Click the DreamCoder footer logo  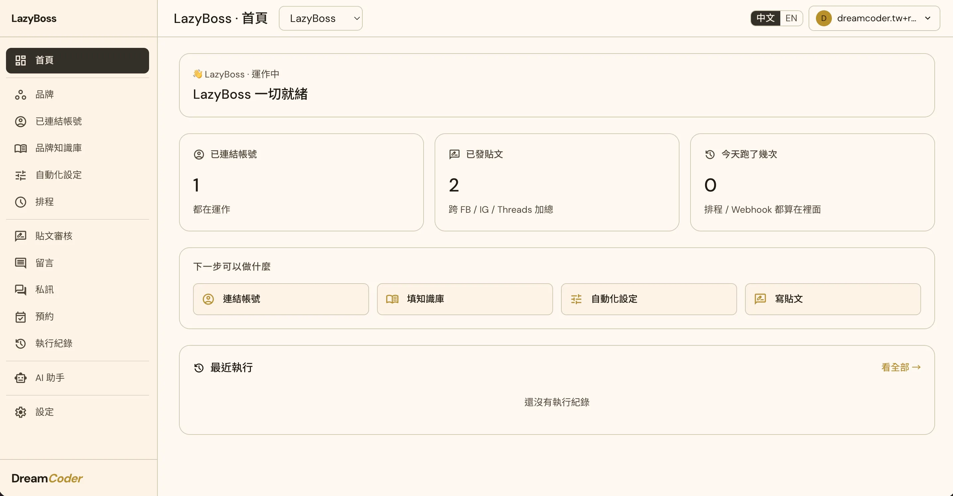pos(47,478)
